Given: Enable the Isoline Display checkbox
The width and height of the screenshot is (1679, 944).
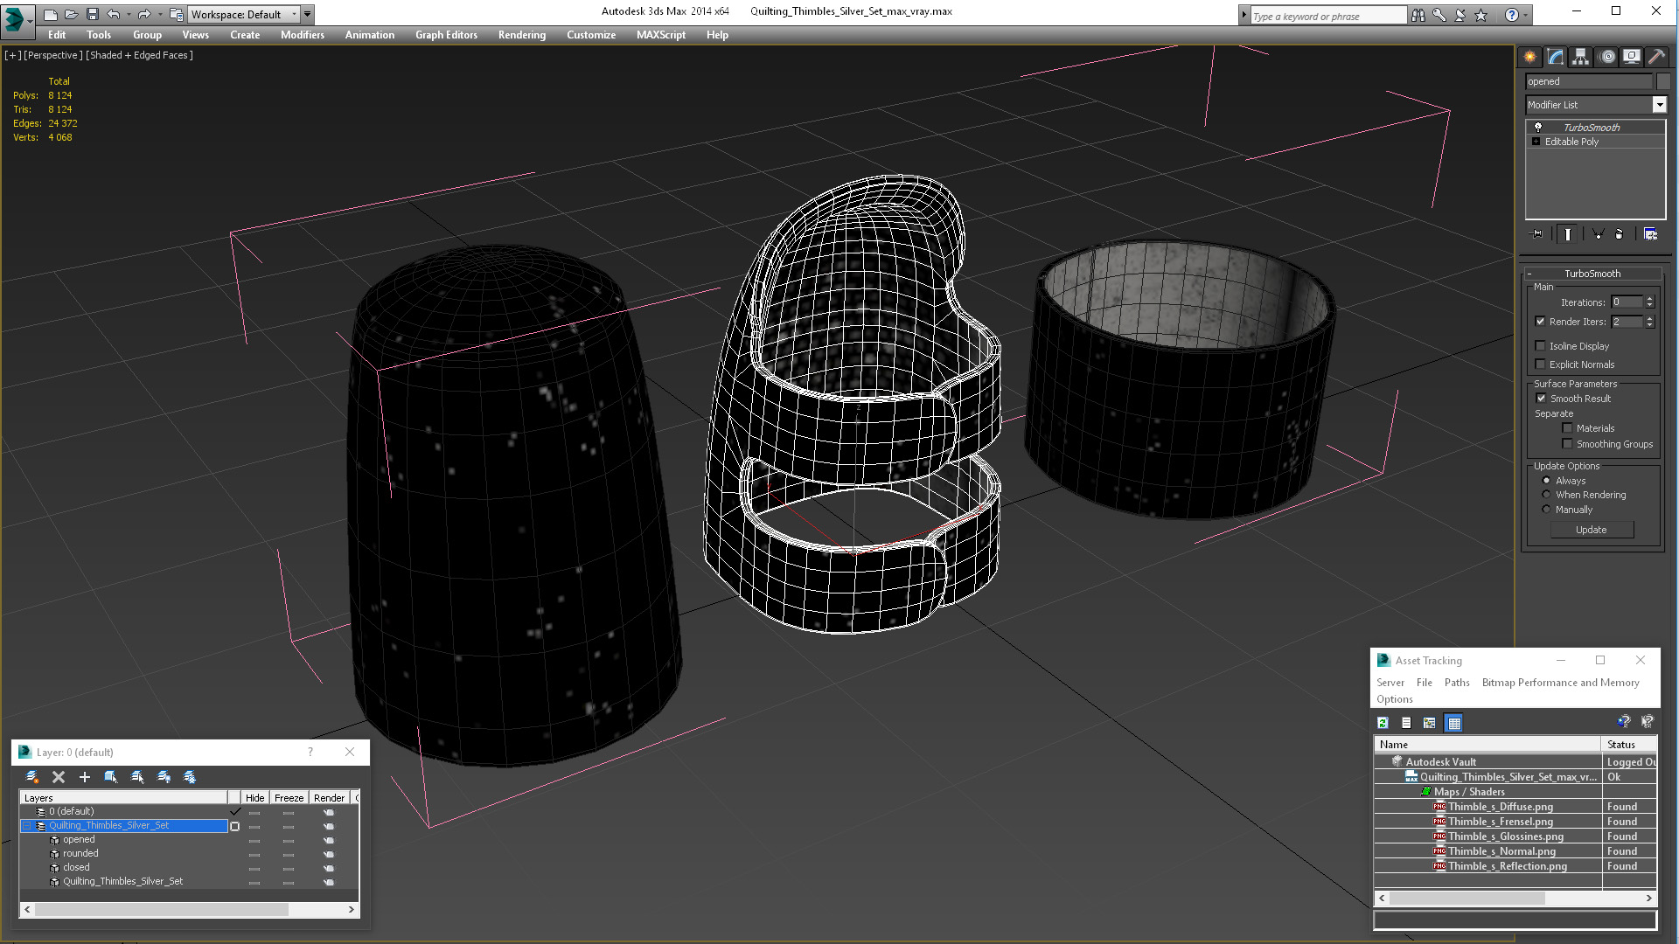Looking at the screenshot, I should 1541,346.
